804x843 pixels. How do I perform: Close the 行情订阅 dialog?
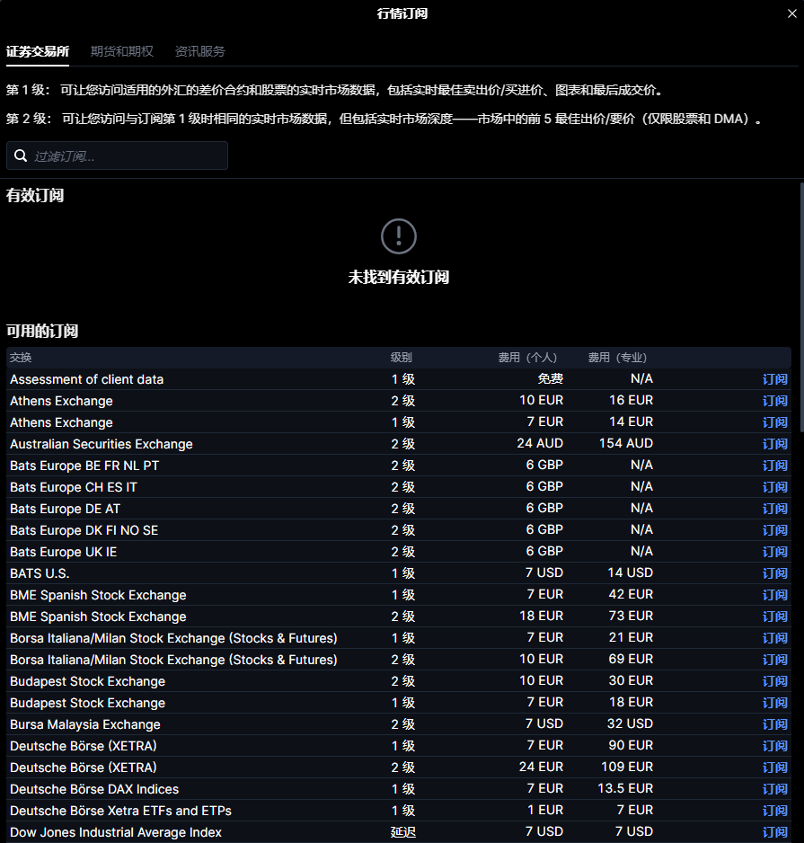tap(792, 13)
